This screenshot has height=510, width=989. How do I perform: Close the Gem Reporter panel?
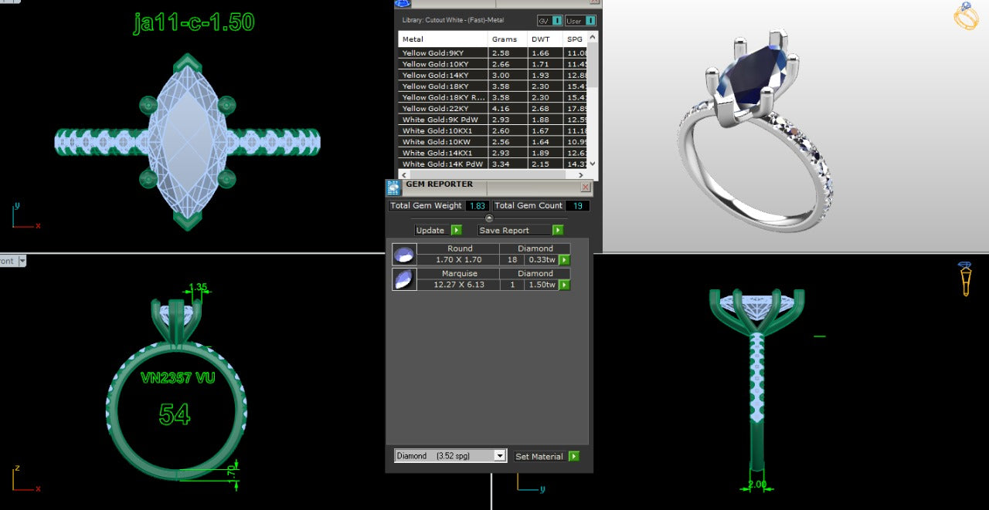coord(586,187)
